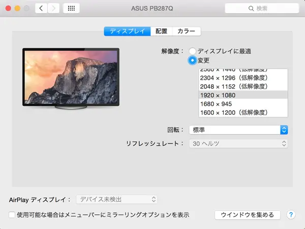Image resolution: width=305 pixels, height=229 pixels.
Task: Show all preferences via grid icon
Action: 71,8
